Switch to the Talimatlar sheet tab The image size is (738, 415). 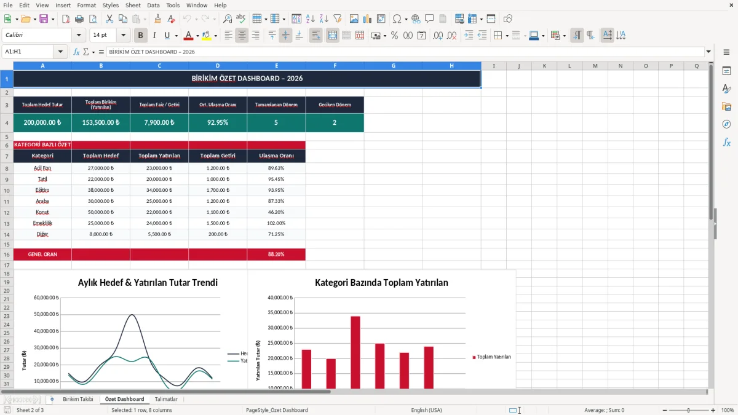point(166,399)
